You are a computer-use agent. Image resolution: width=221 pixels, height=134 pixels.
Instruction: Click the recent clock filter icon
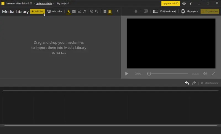pos(91,11)
